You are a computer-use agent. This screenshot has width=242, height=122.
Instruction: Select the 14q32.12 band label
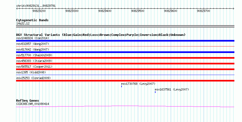tap(23, 23)
